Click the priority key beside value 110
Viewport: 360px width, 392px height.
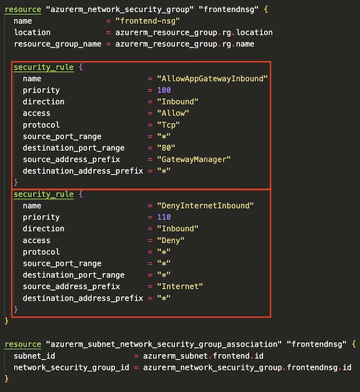[41, 217]
